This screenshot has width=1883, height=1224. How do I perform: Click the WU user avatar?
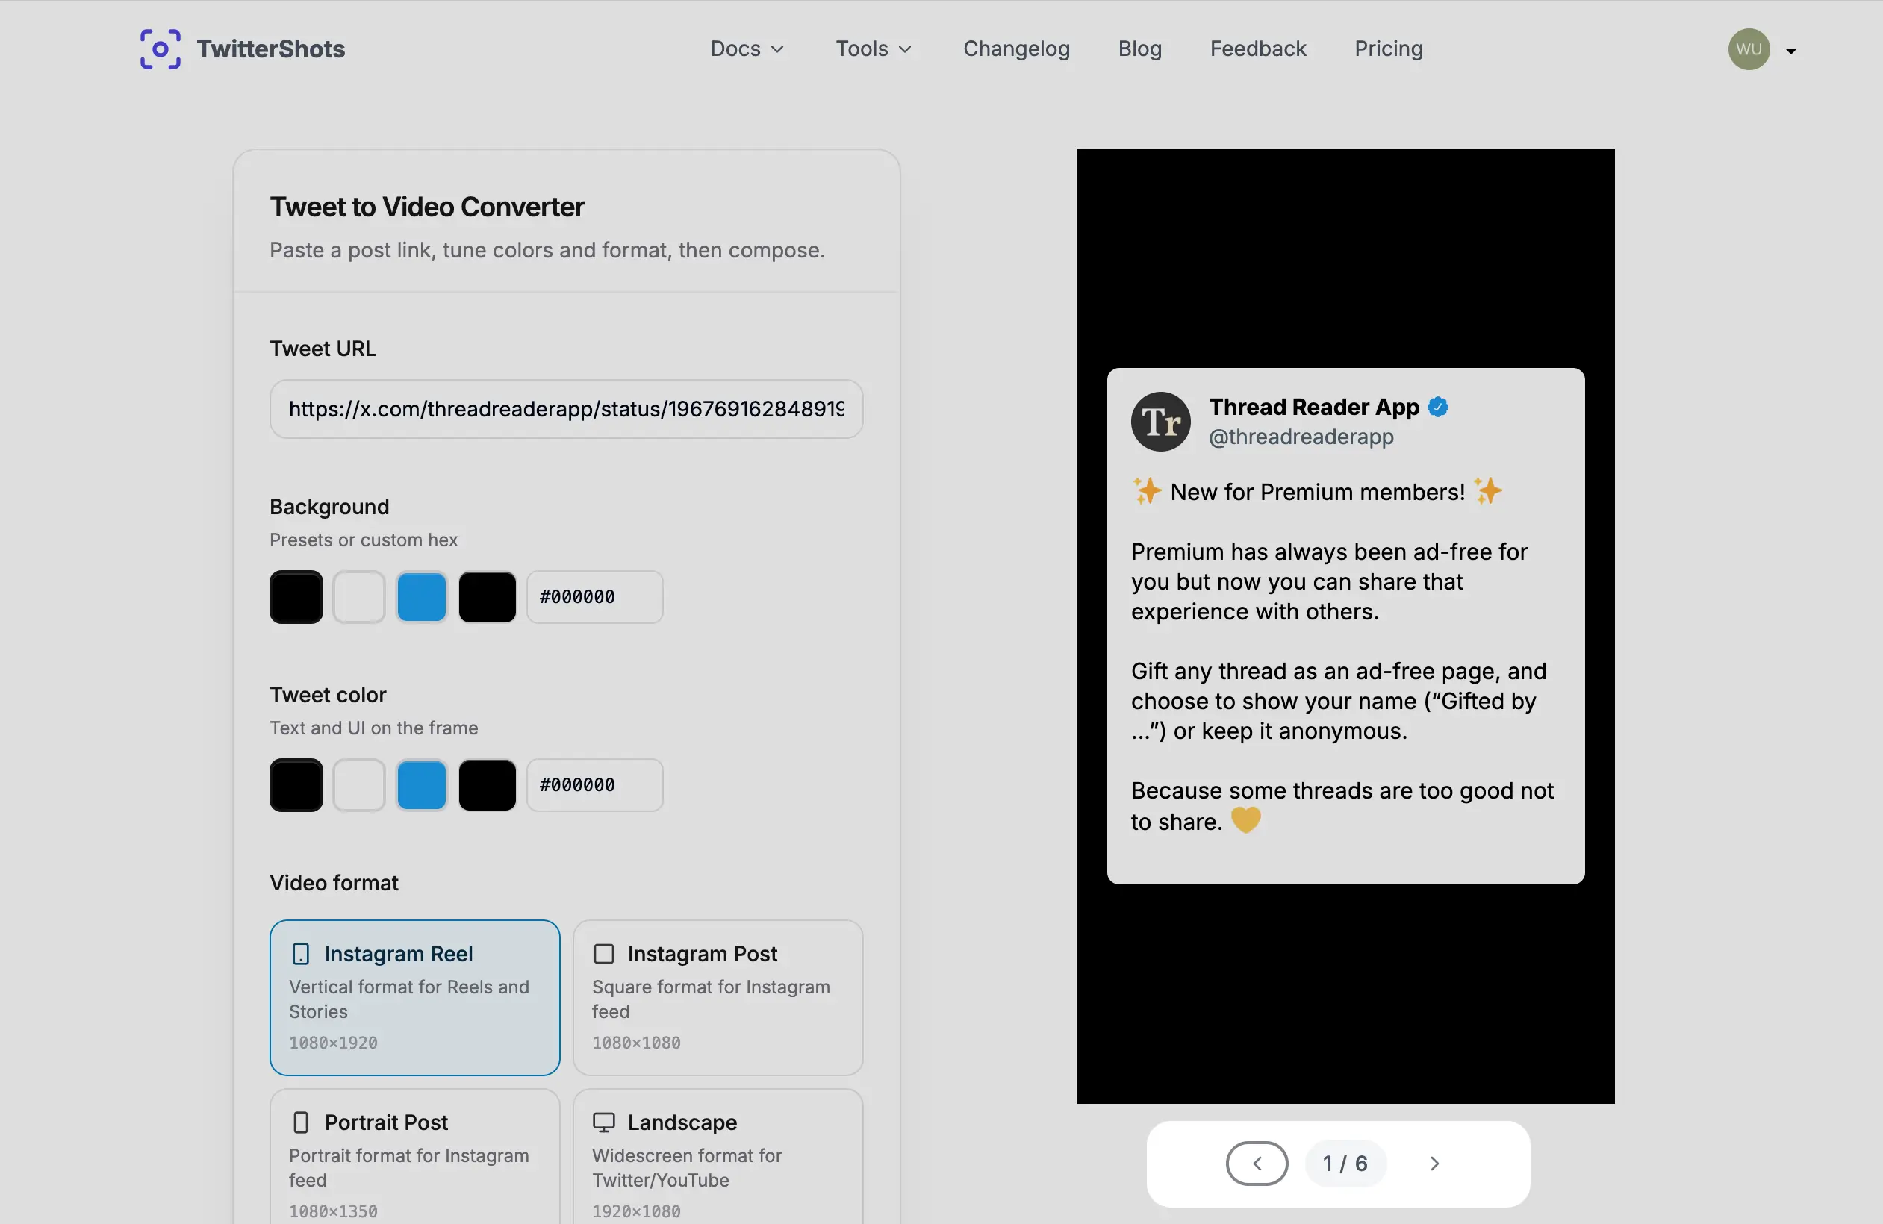tap(1749, 49)
